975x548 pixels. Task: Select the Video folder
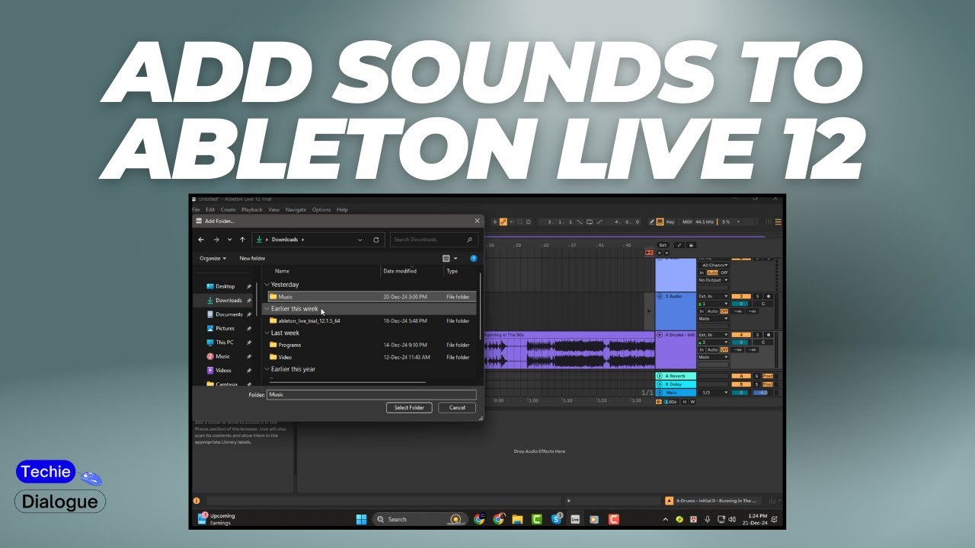(372, 357)
